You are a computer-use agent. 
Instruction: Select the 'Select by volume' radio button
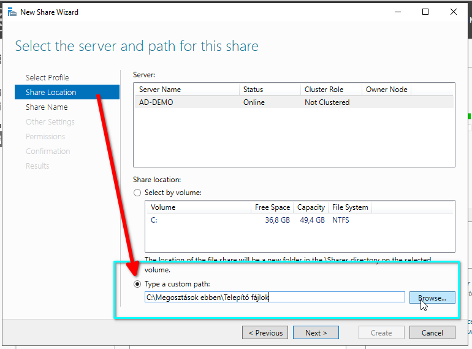coord(138,193)
